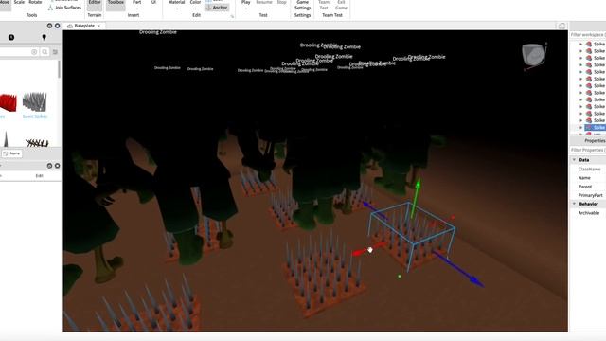Select the Scale tool in the ribbon
The height and width of the screenshot is (341, 606).
(x=19, y=2)
